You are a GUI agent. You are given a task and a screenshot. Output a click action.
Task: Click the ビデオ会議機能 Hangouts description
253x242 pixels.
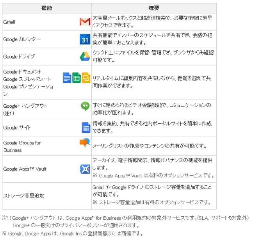(x=151, y=109)
